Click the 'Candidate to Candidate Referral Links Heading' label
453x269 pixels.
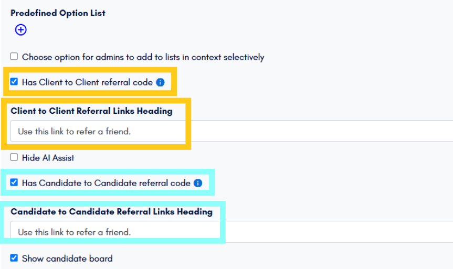[x=111, y=211]
